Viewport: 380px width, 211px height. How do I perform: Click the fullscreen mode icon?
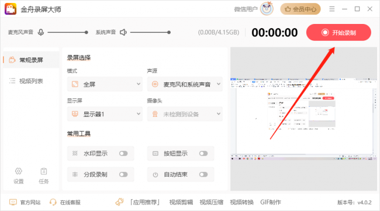tap(75, 84)
